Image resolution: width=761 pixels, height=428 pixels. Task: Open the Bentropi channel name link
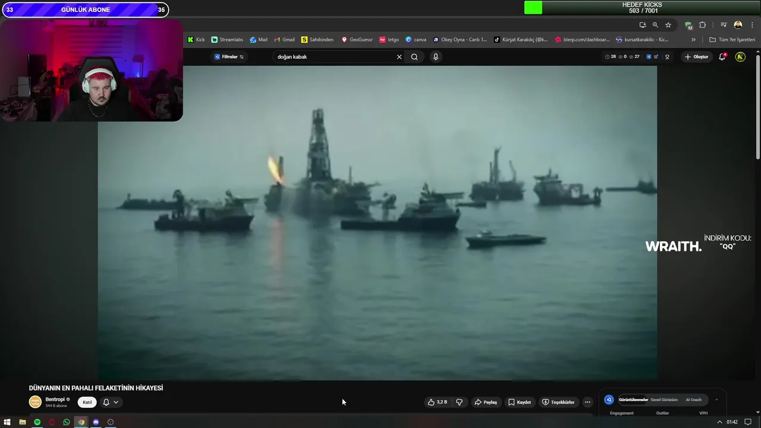55,399
